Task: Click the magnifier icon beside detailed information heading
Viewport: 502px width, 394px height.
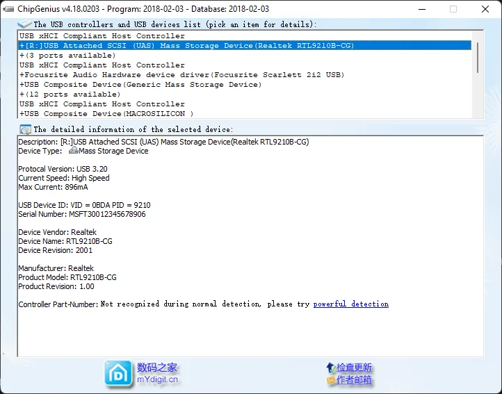Action: (25, 129)
